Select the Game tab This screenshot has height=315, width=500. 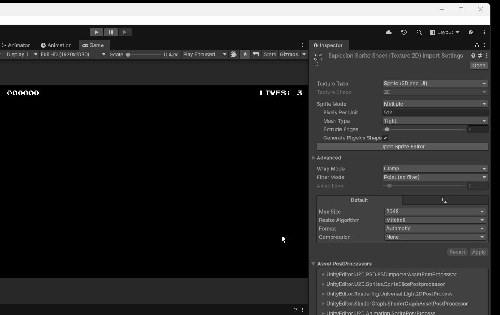point(93,45)
